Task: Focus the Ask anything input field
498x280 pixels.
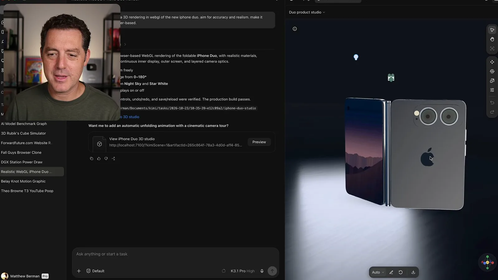Action: [x=175, y=254]
